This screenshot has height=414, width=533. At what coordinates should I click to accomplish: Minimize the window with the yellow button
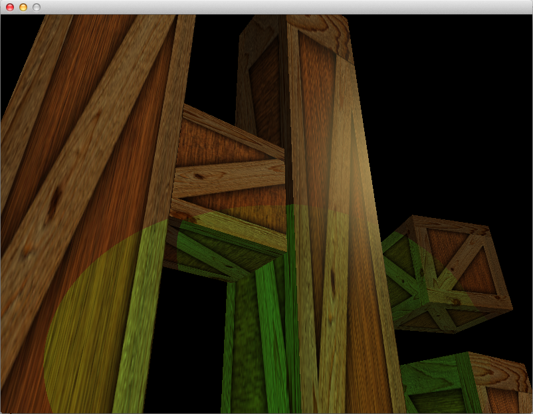coord(23,7)
